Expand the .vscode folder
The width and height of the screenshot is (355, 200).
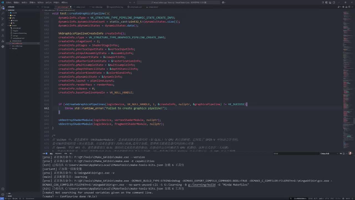tap(14, 13)
